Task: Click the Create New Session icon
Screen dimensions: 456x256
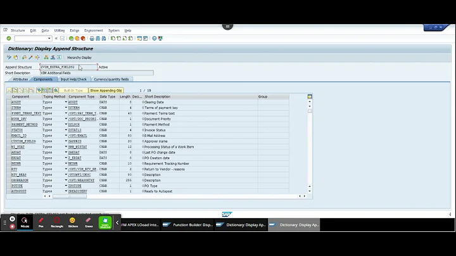Action: pos(139,39)
